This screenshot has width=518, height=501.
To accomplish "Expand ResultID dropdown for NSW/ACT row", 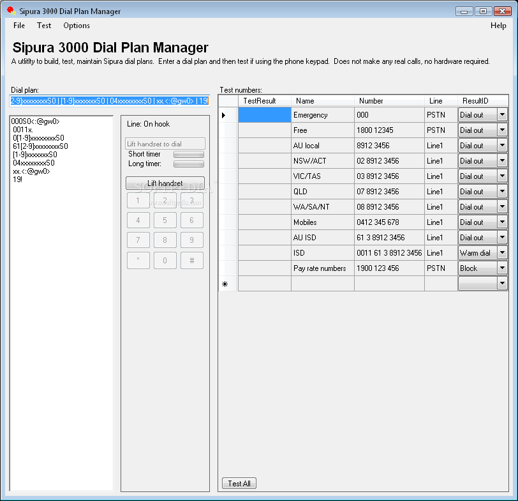I will coord(502,161).
